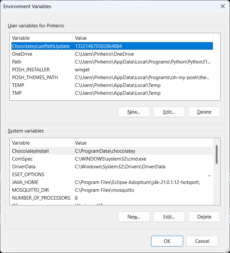Viewport: 230px width, 253px height.
Task: Click the value C:\Users\Pinheiro\OneDrive
Action: (104, 54)
